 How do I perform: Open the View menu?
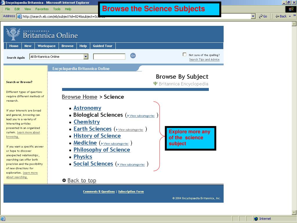pos(28,9)
